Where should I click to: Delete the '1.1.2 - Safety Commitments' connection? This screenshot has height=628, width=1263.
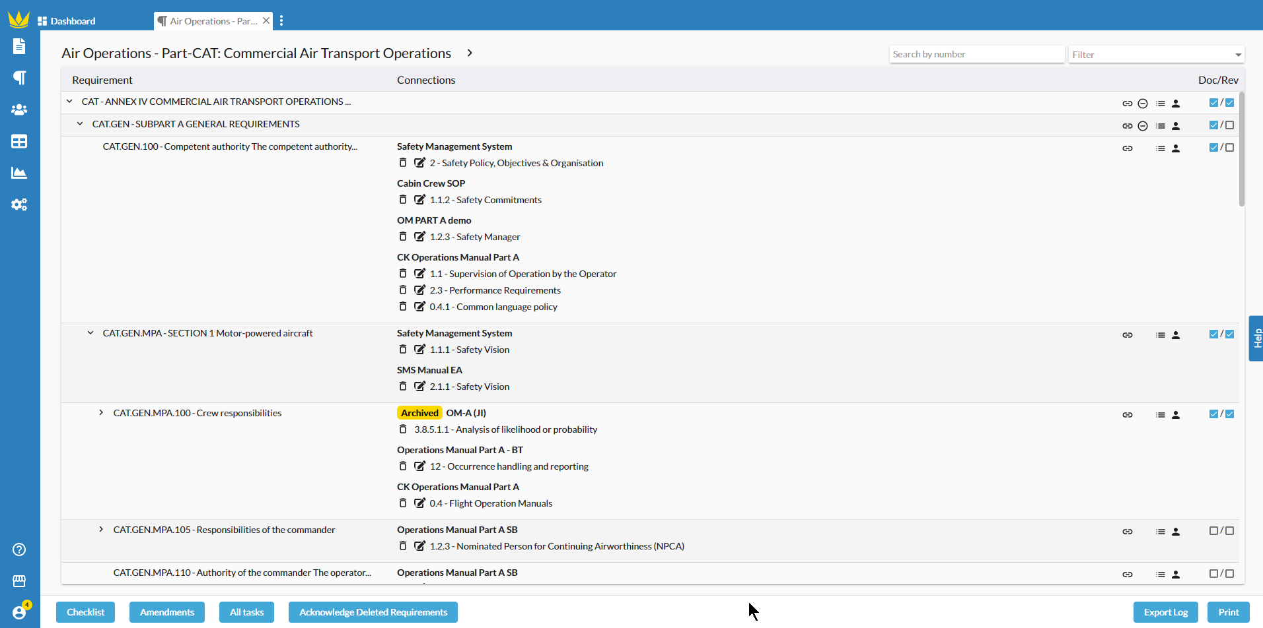(x=403, y=199)
